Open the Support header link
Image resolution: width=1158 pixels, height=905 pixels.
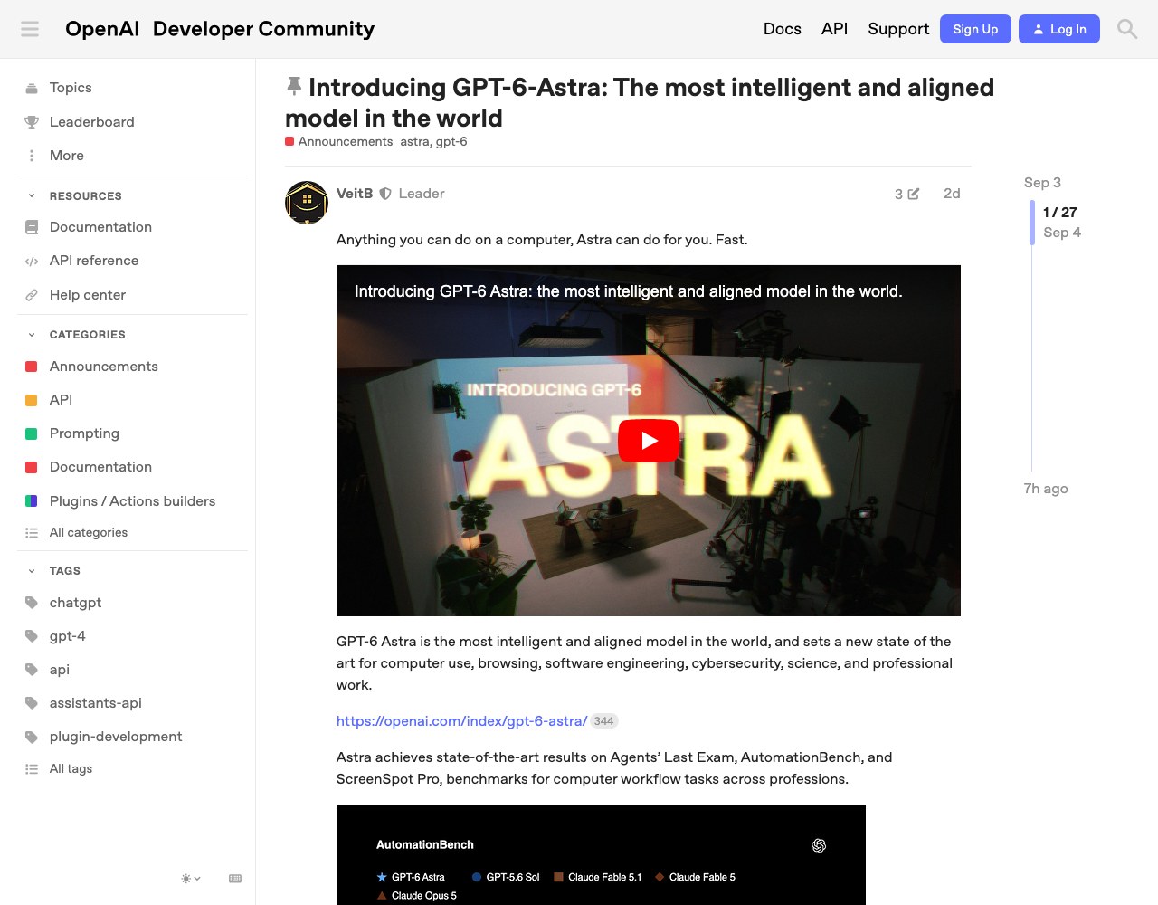pyautogui.click(x=898, y=29)
